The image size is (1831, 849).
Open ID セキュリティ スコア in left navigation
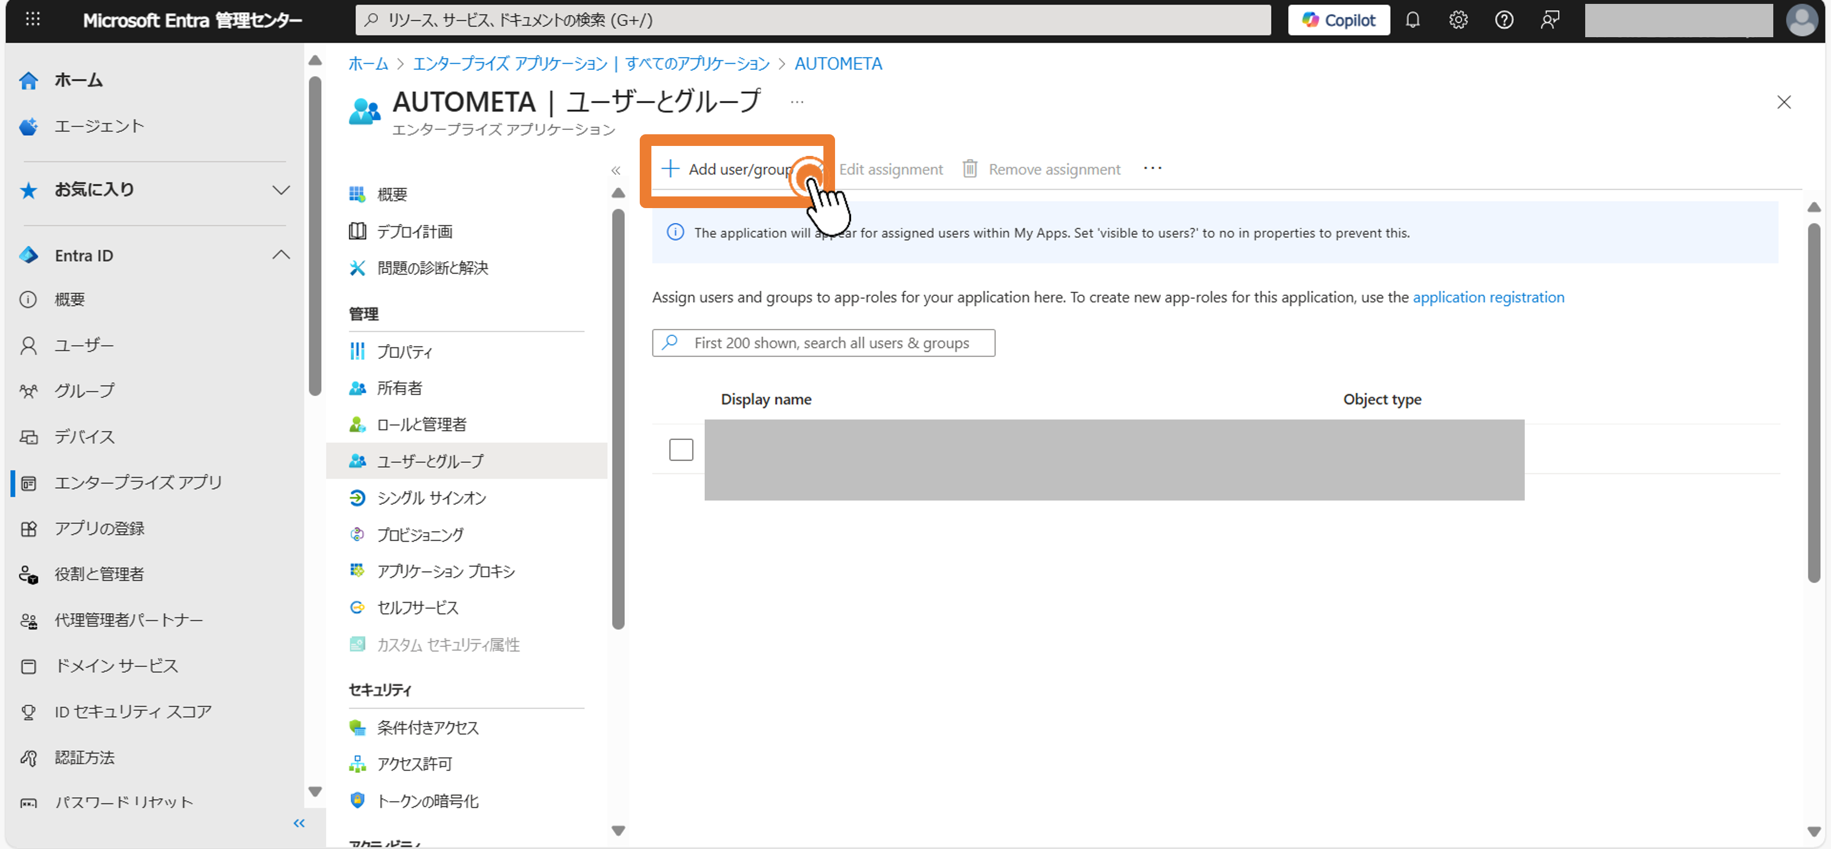point(133,712)
